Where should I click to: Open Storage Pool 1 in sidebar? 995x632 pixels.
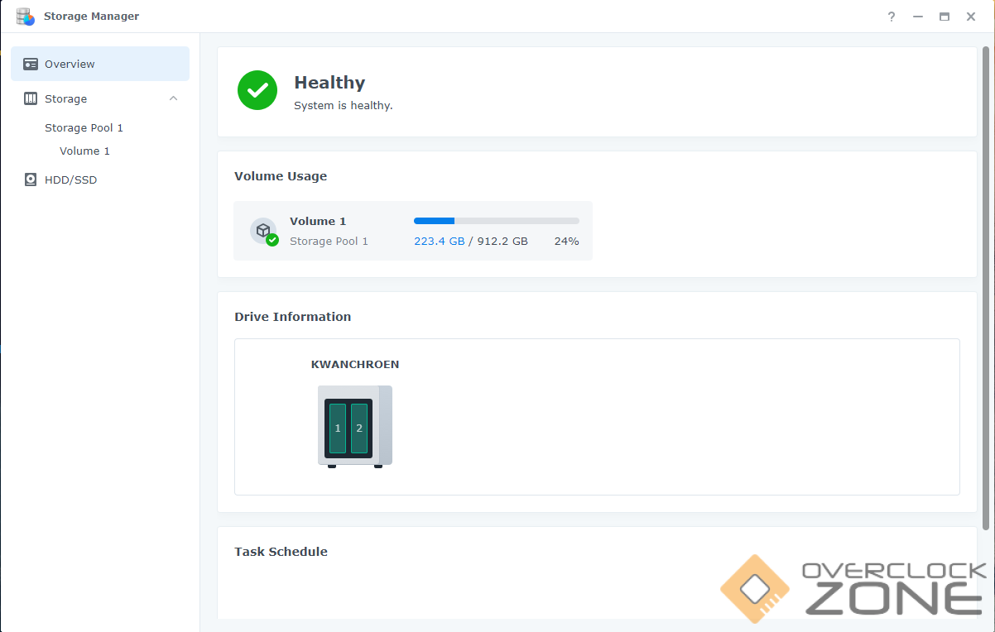(84, 127)
